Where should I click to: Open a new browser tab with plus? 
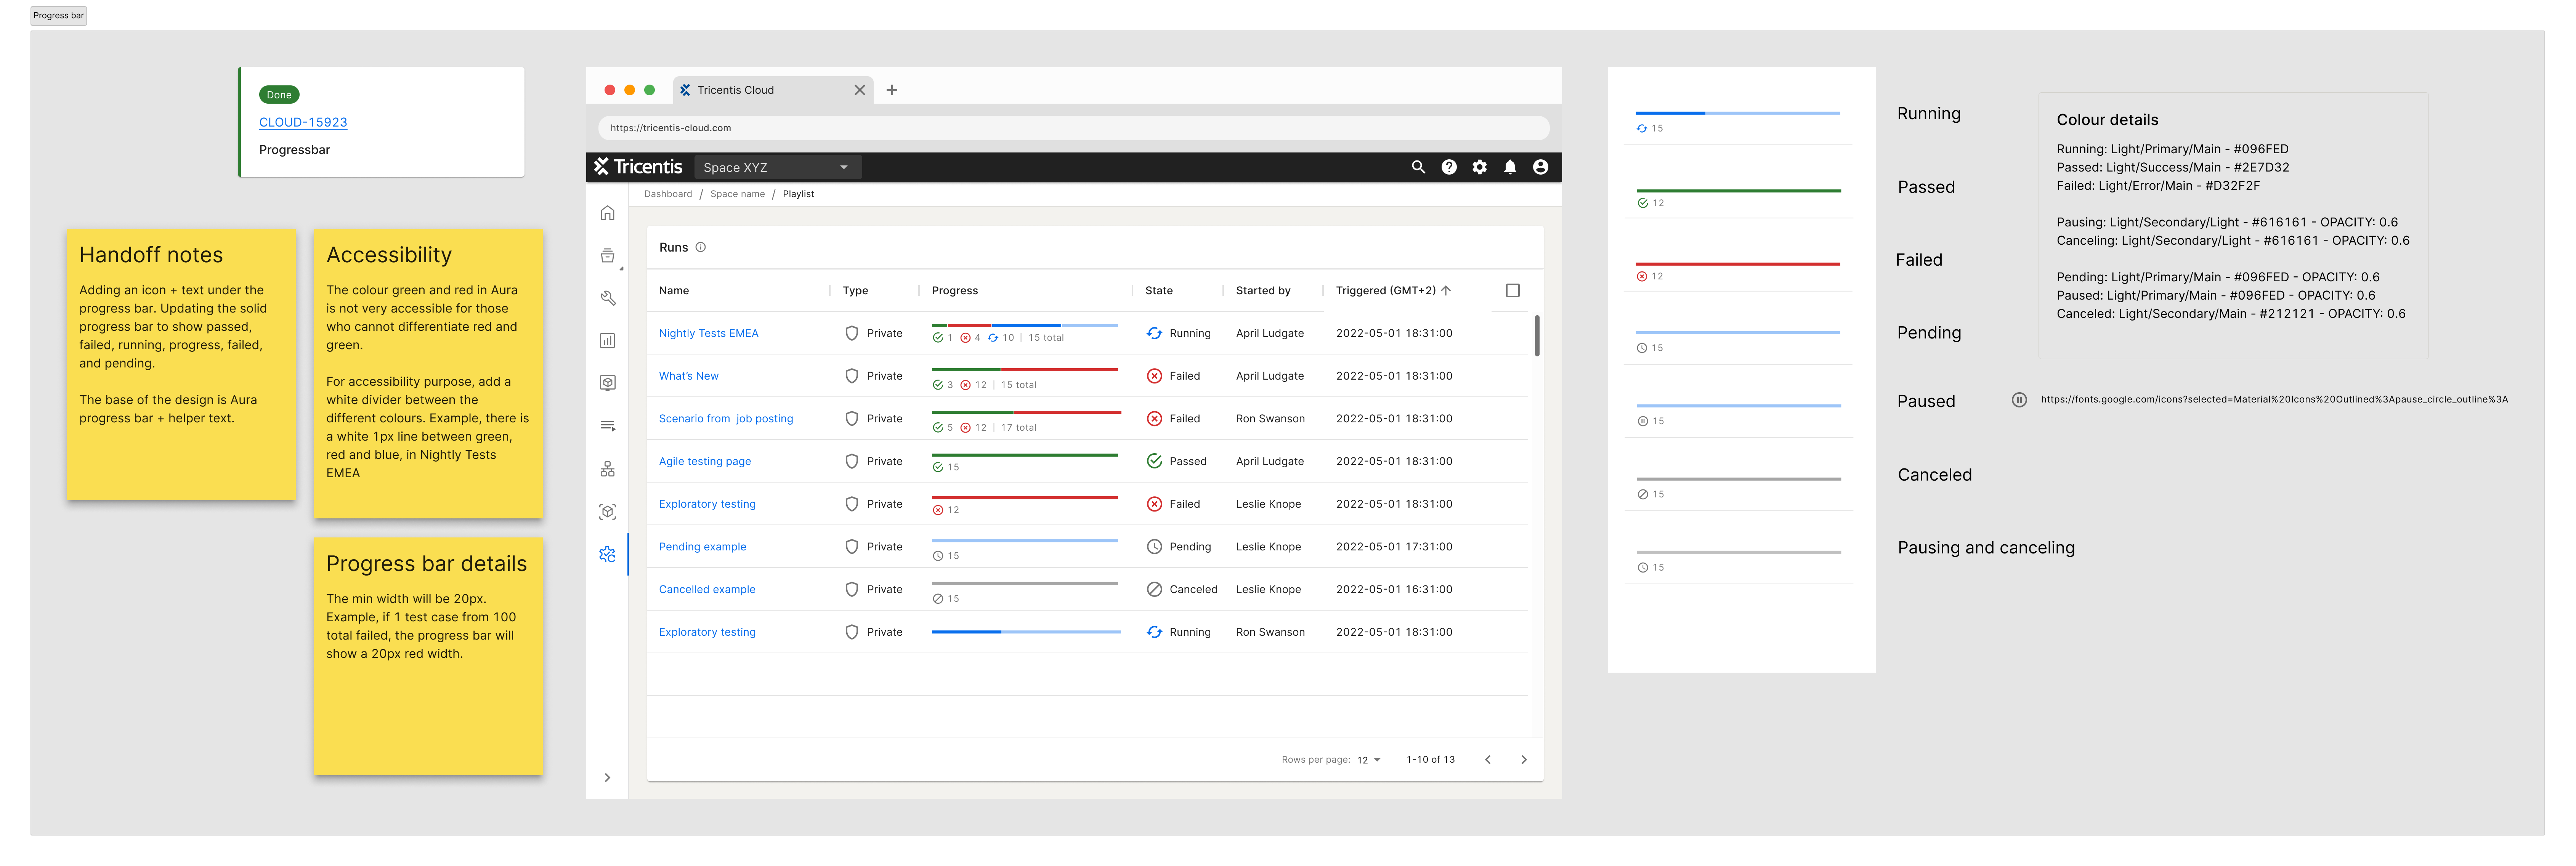[892, 90]
